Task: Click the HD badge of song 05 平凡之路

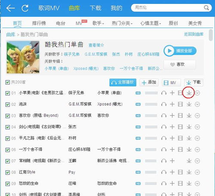Action: 138,138
